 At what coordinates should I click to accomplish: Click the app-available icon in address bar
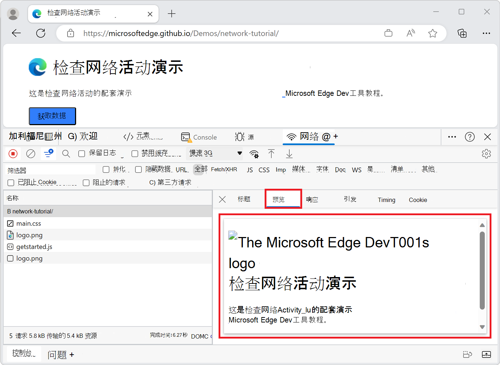[x=389, y=33]
